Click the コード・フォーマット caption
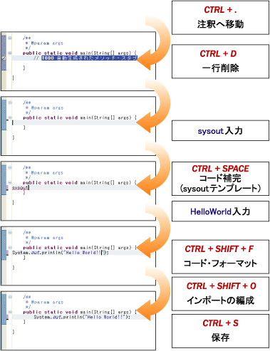Screen dimensions: 270x351 [220, 263]
